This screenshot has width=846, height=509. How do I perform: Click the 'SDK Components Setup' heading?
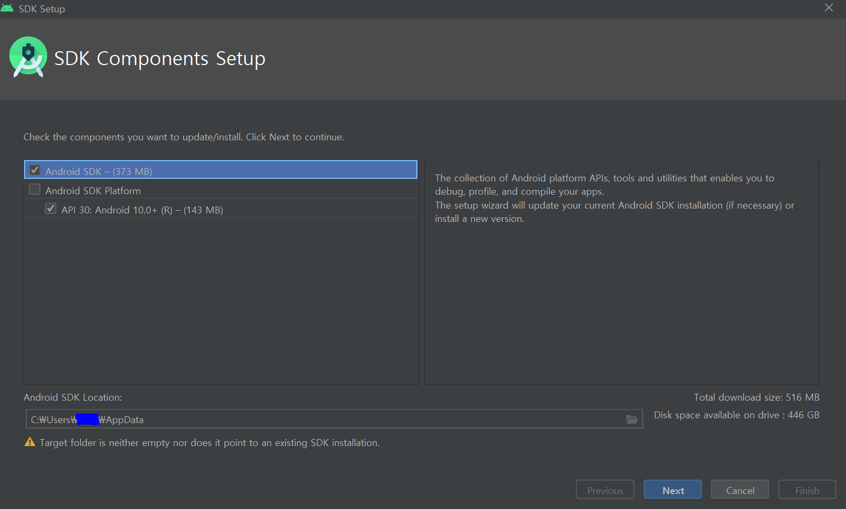(160, 58)
